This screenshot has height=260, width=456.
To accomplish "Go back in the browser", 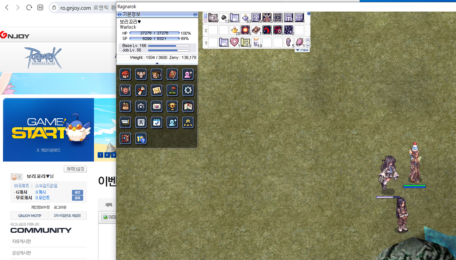I will click(x=7, y=7).
